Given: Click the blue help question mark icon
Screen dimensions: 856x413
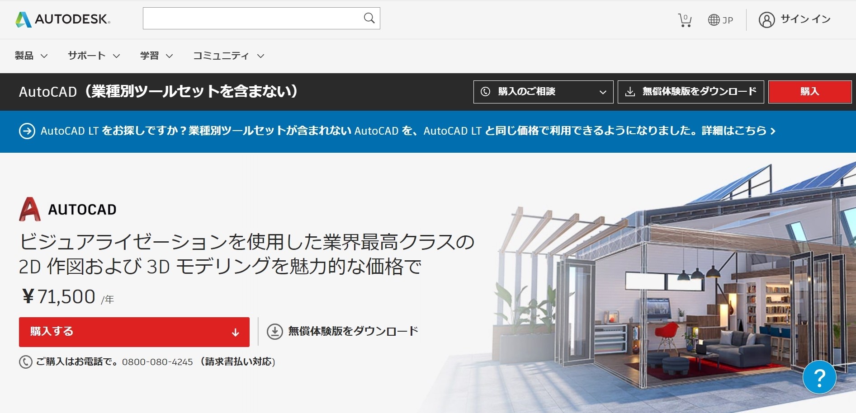Looking at the screenshot, I should tap(819, 377).
